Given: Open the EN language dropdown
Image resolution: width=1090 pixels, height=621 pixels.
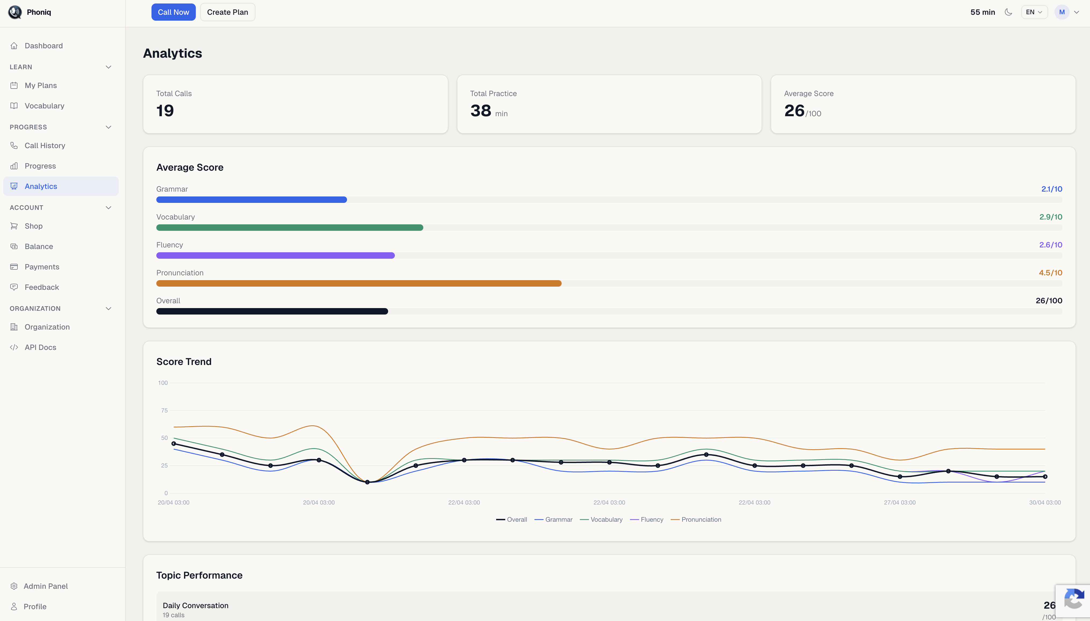Looking at the screenshot, I should click(1034, 12).
